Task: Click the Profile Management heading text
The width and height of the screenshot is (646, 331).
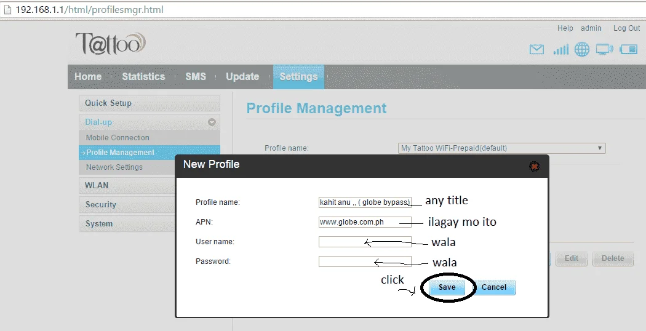Action: pos(316,108)
